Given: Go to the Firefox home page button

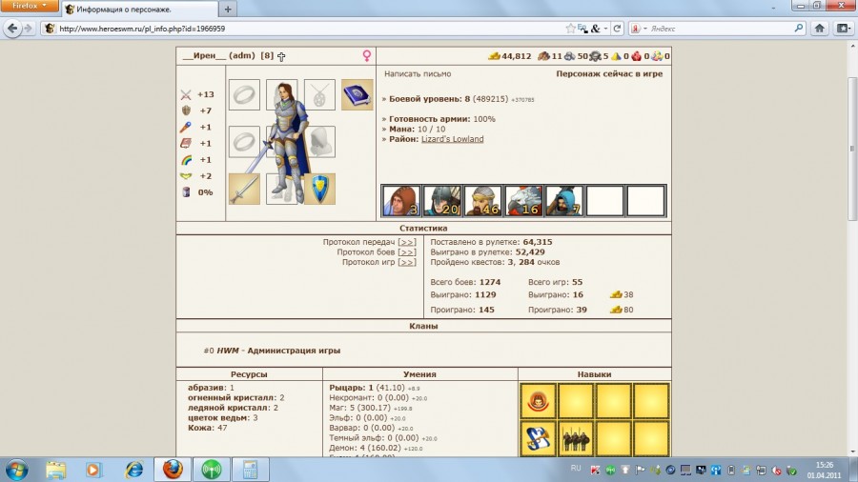Looking at the screenshot, I should tap(819, 29).
